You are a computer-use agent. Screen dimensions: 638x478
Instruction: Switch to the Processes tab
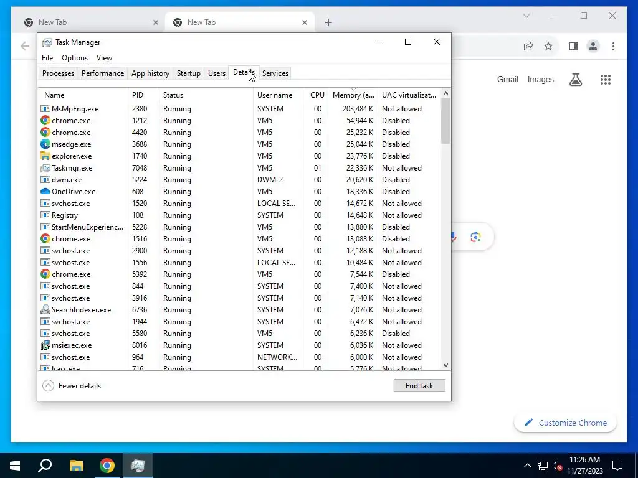[58, 73]
